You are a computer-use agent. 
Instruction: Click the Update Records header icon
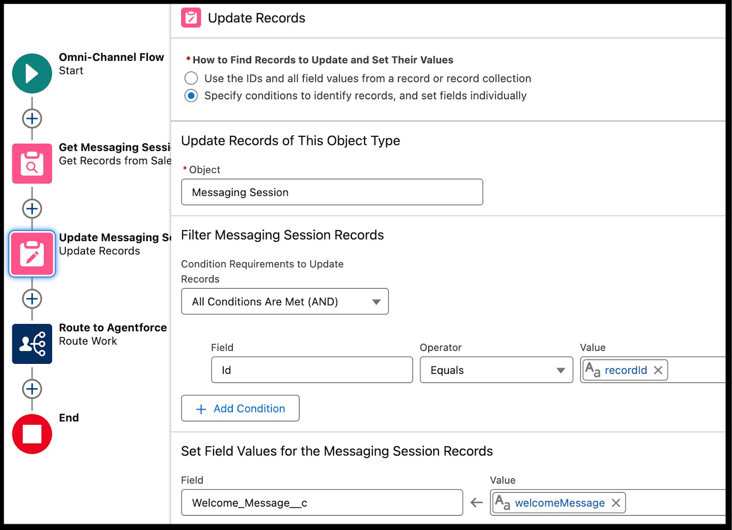[x=191, y=18]
